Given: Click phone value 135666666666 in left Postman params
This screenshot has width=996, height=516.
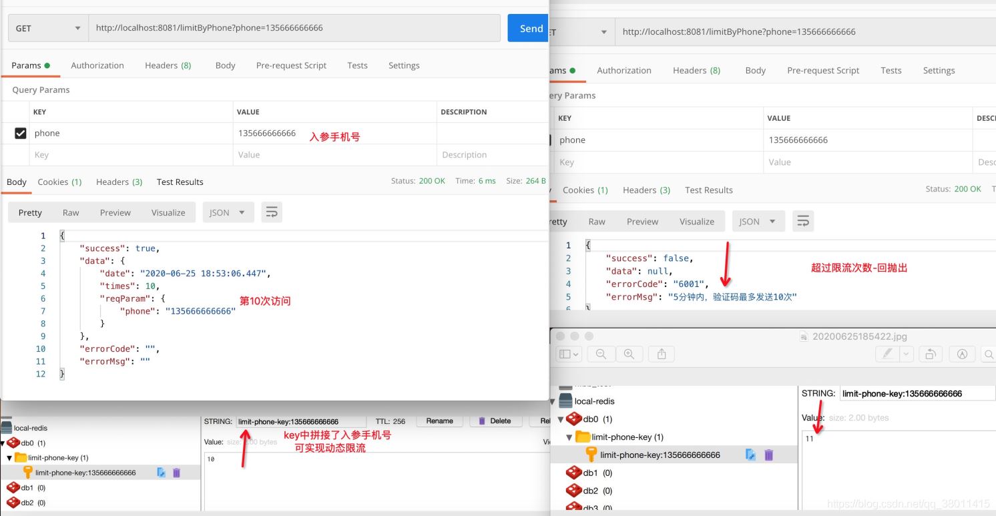Looking at the screenshot, I should tap(267, 134).
